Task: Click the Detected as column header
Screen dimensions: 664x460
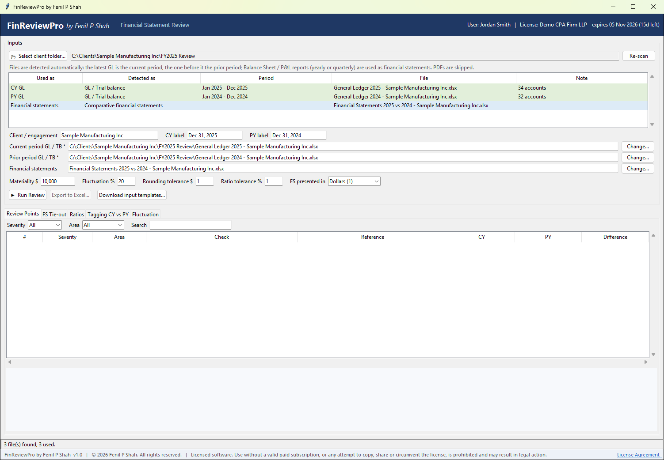Action: [141, 78]
